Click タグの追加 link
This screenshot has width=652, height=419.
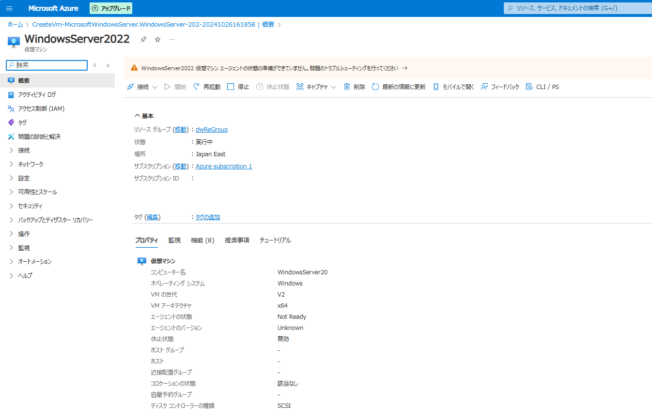point(208,217)
